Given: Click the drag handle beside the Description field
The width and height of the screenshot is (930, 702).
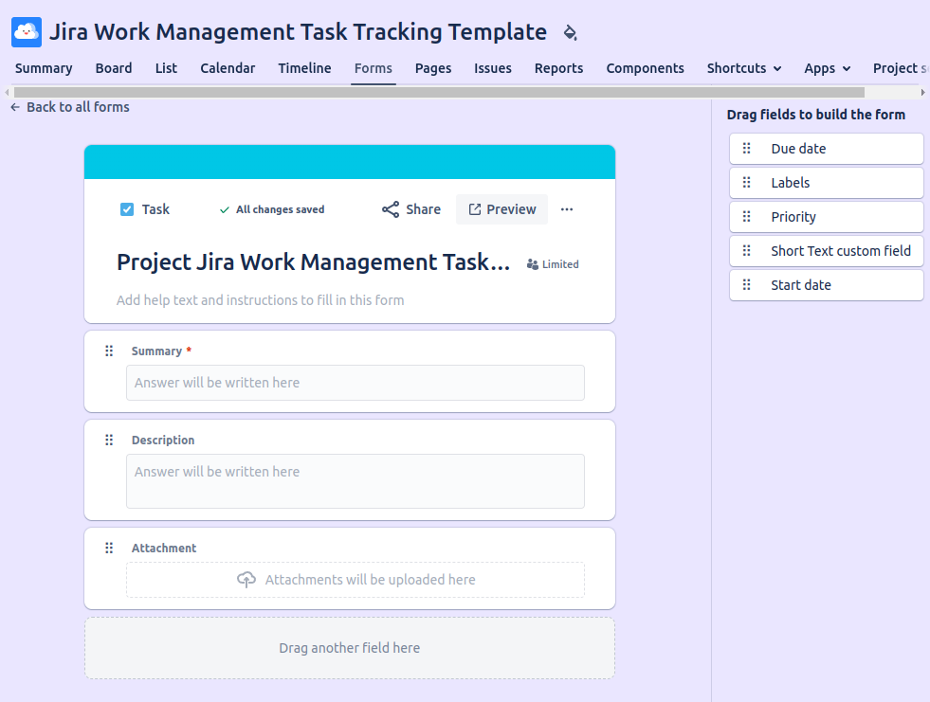Looking at the screenshot, I should pyautogui.click(x=109, y=440).
